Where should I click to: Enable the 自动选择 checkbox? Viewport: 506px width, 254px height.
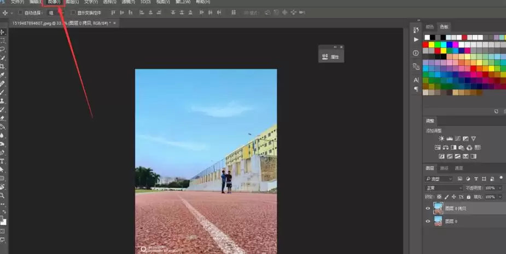click(20, 13)
